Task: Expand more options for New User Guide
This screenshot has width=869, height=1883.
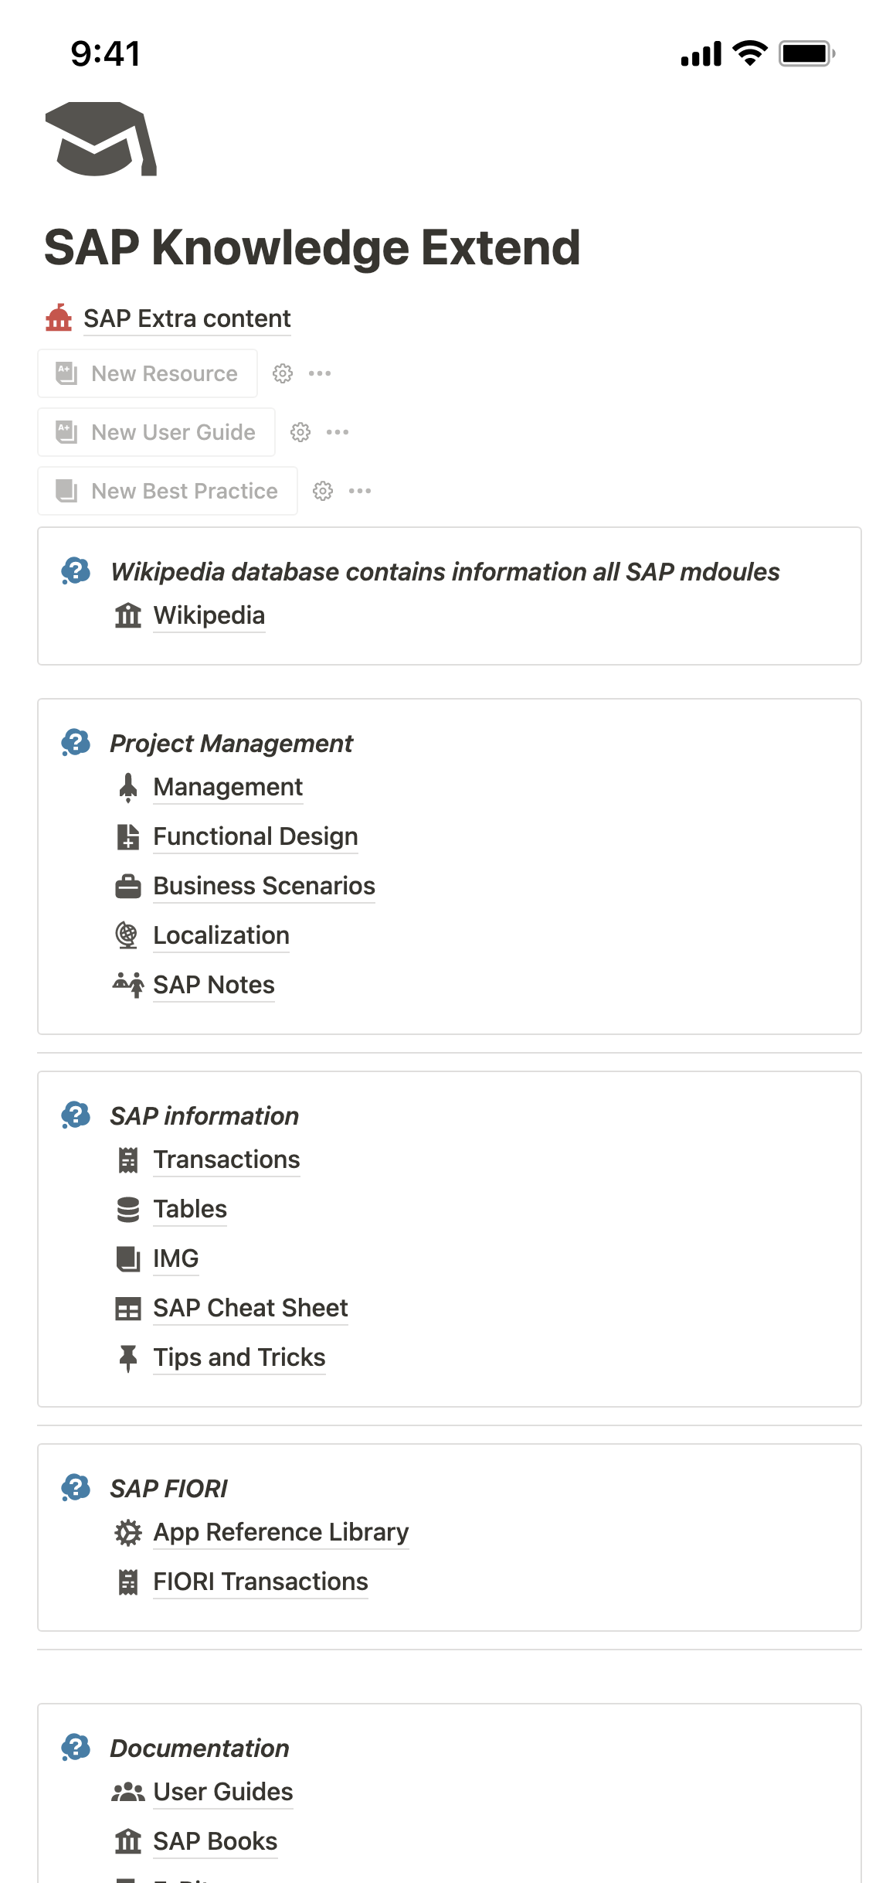Action: point(338,432)
